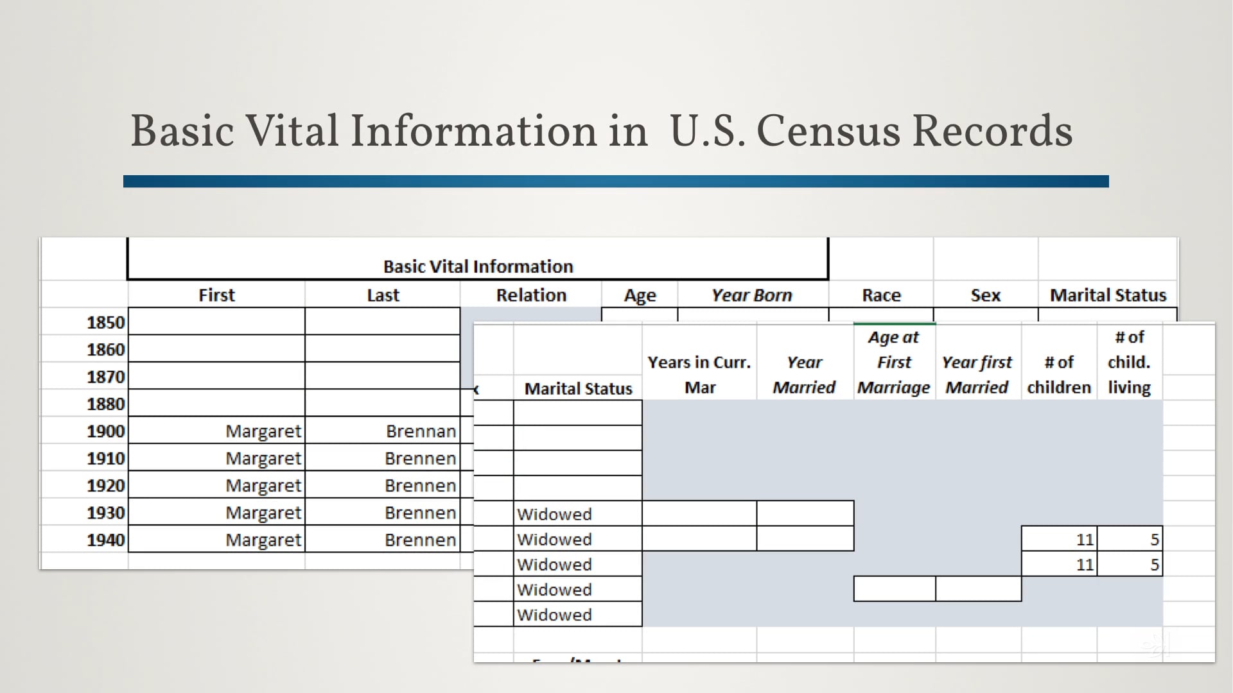Click the 1850 row label

[x=106, y=322]
